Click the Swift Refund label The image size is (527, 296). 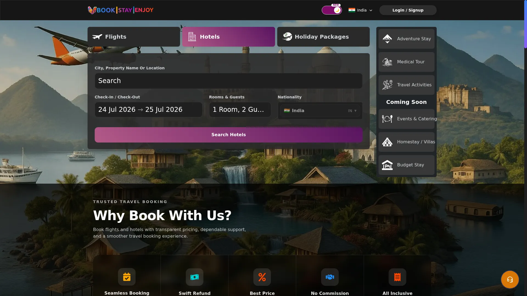pos(195,293)
